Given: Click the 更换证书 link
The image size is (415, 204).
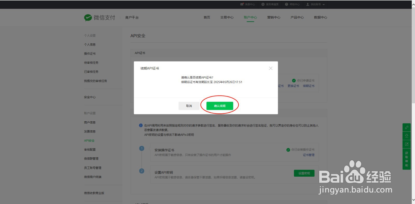Looking at the screenshot, I should (293, 86).
